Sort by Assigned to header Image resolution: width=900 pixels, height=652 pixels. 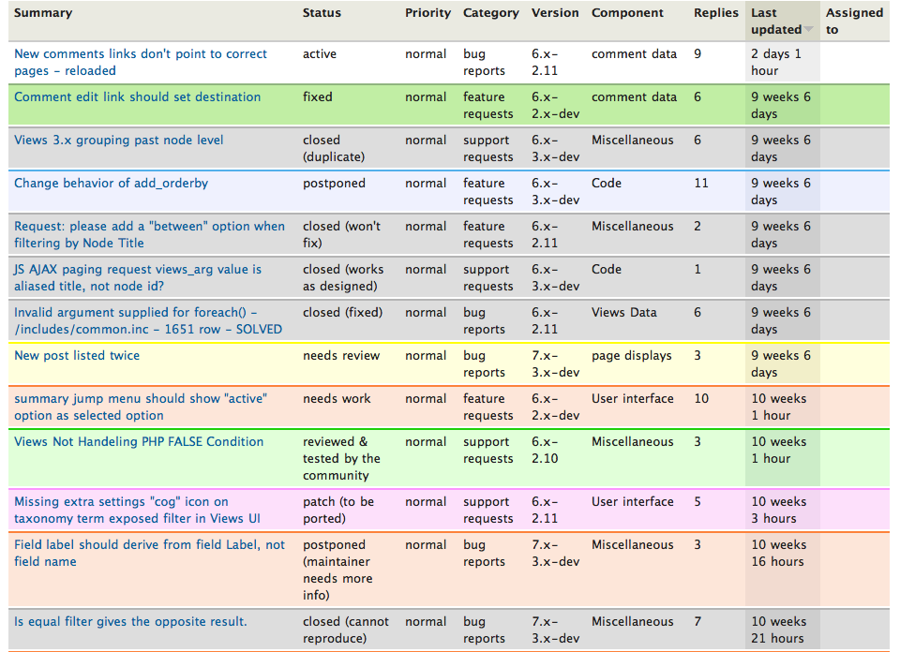pyautogui.click(x=854, y=22)
